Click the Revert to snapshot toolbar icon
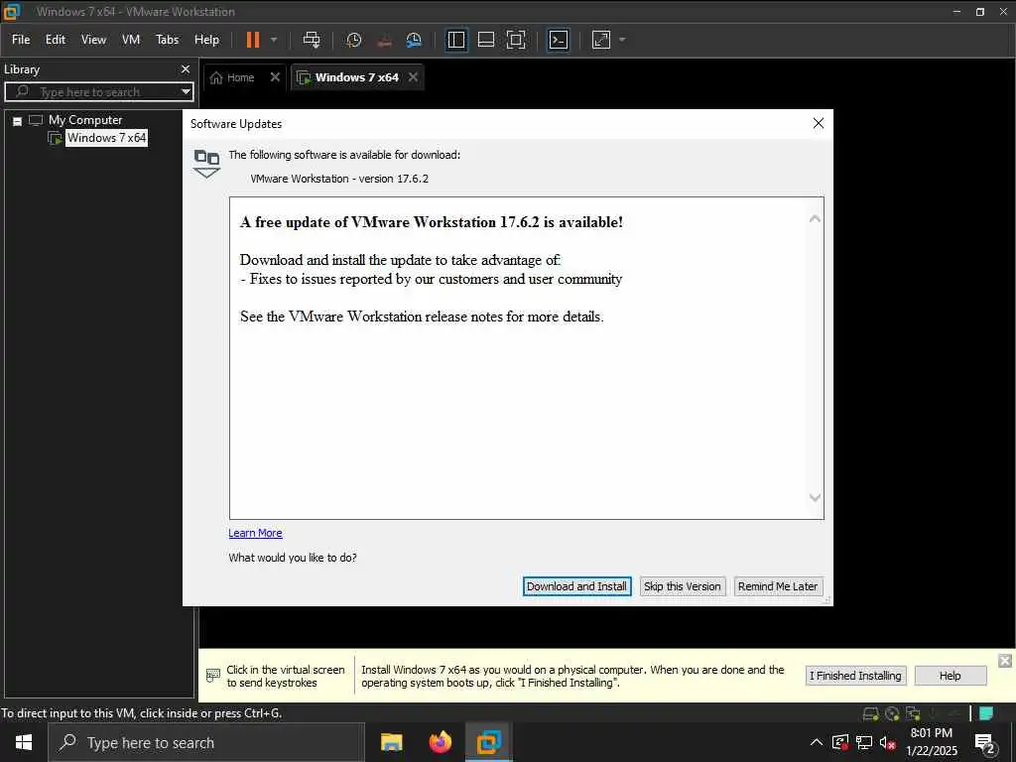Screen dimensions: 1016x762 pyautogui.click(x=384, y=40)
